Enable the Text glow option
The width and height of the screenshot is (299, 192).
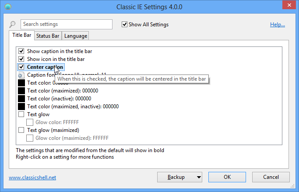[x=21, y=114]
